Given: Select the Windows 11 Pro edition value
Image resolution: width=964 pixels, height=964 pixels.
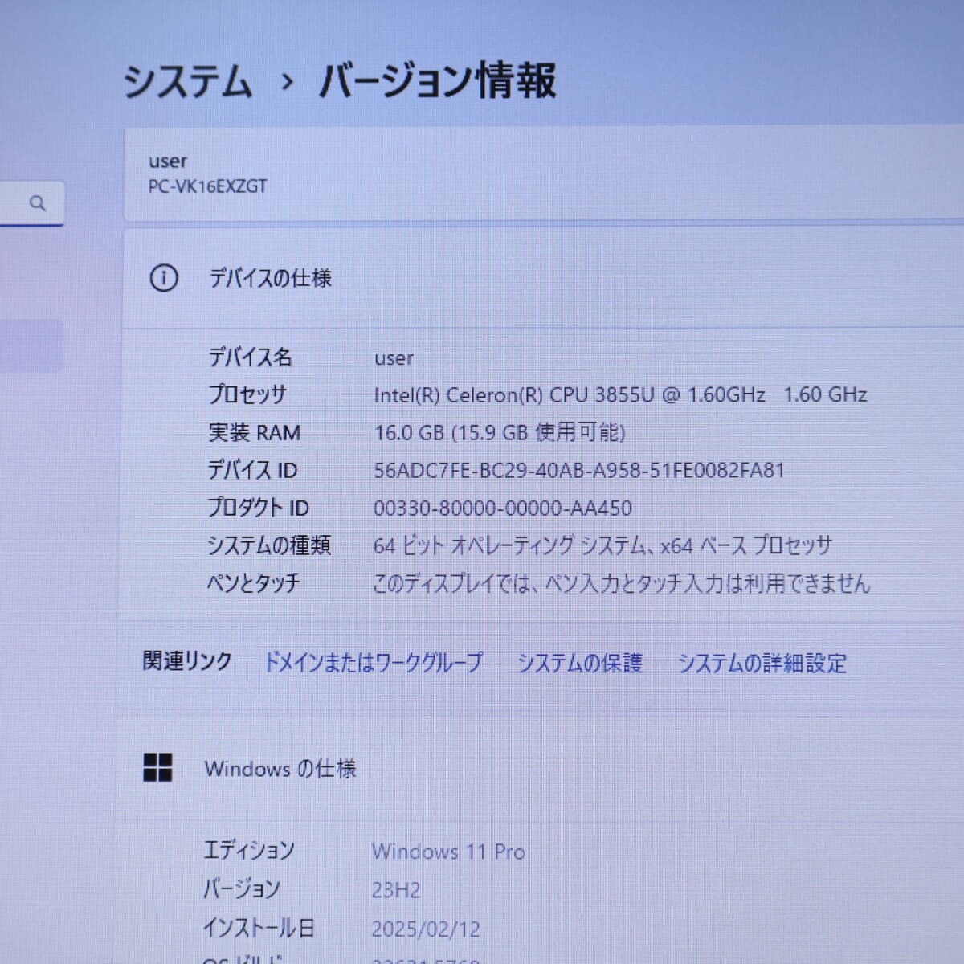Looking at the screenshot, I should (x=448, y=852).
